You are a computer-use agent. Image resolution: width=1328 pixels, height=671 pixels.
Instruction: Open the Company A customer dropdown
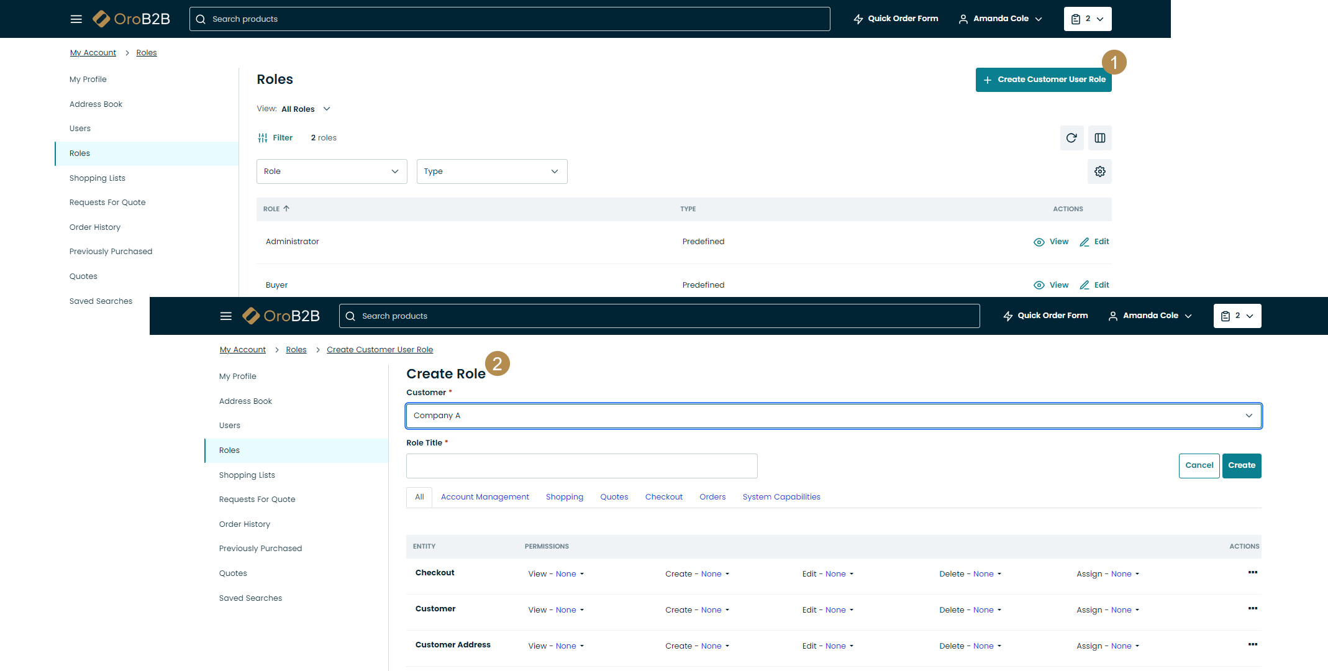[x=833, y=416]
